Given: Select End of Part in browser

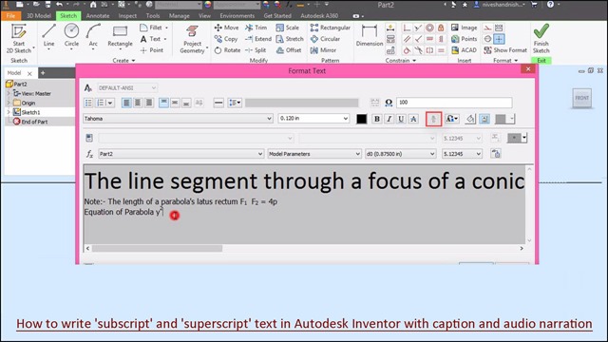Looking at the screenshot, I should (30, 122).
